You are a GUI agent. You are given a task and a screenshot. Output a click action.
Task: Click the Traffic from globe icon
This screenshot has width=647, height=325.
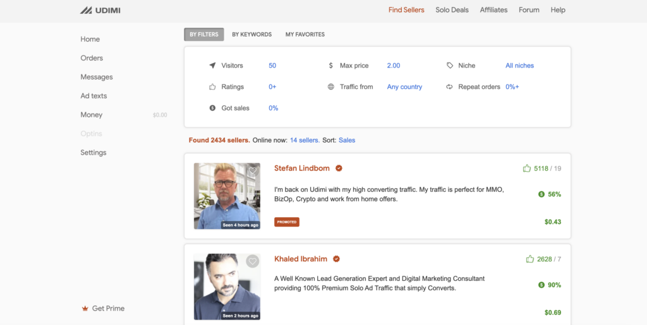331,87
